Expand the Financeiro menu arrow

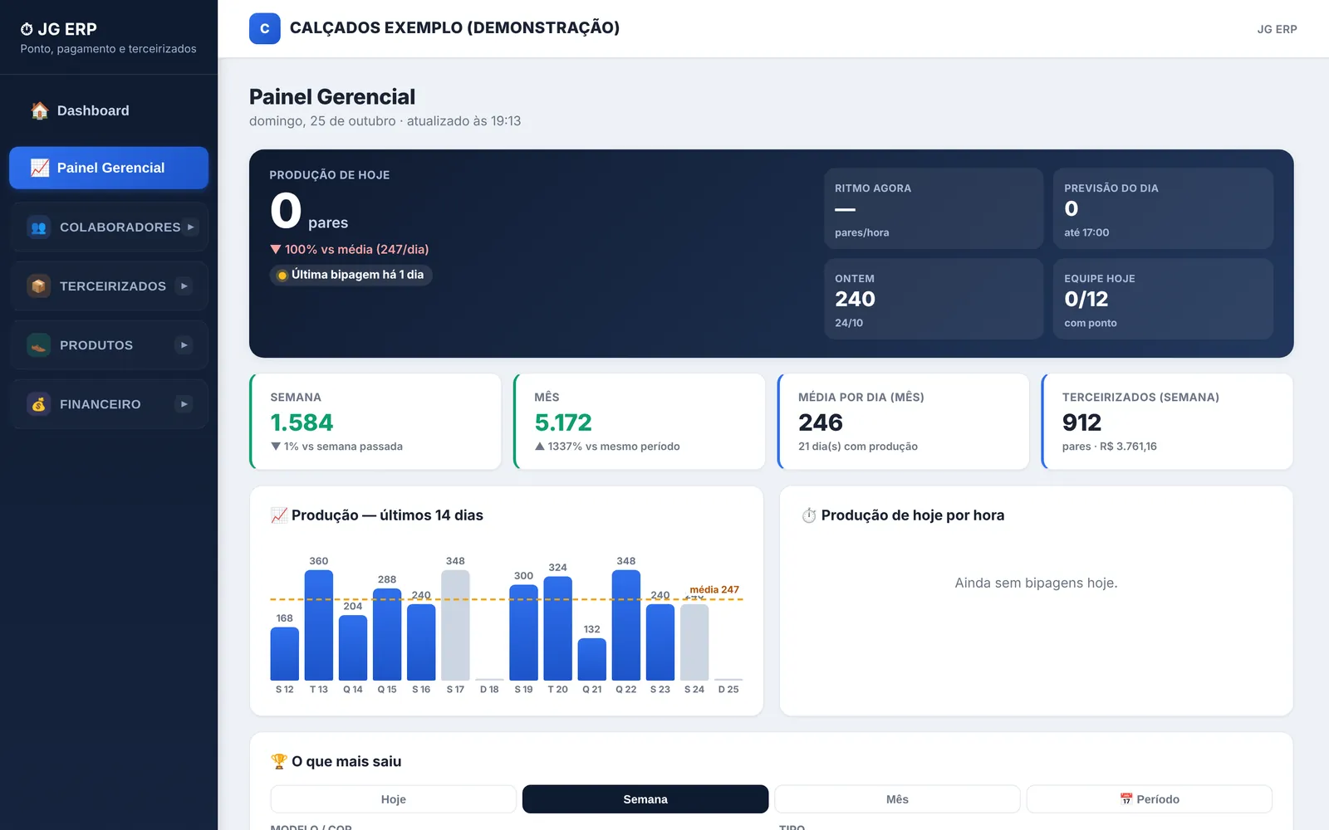184,404
